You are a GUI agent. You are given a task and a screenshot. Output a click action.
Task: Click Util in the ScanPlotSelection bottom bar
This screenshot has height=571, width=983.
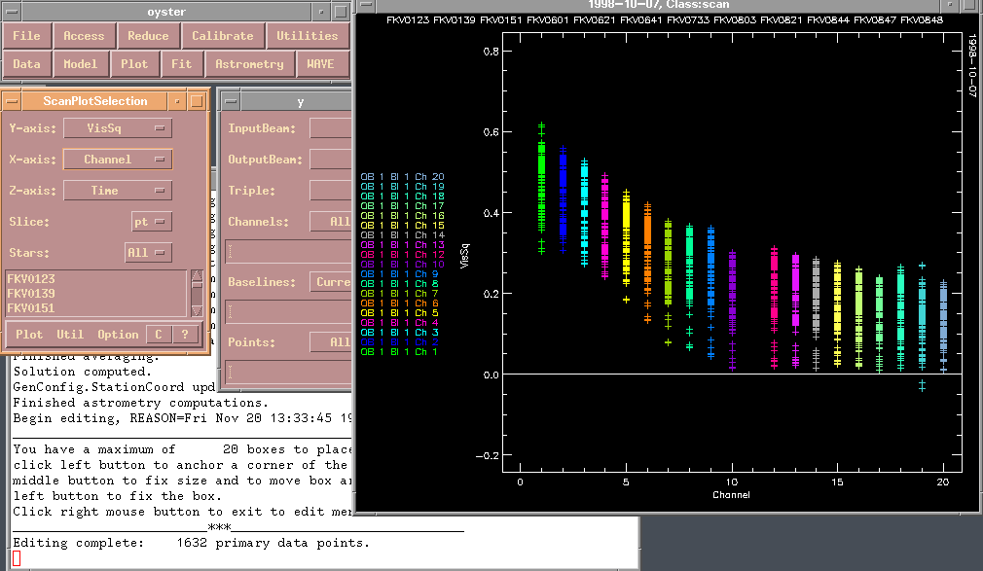(70, 335)
